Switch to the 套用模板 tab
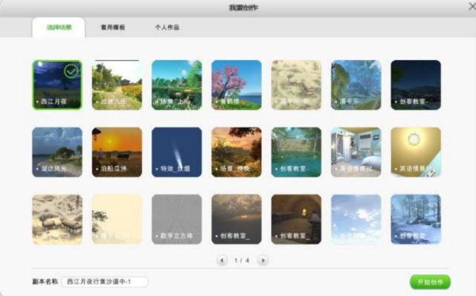The height and width of the screenshot is (296, 476). pyautogui.click(x=113, y=27)
